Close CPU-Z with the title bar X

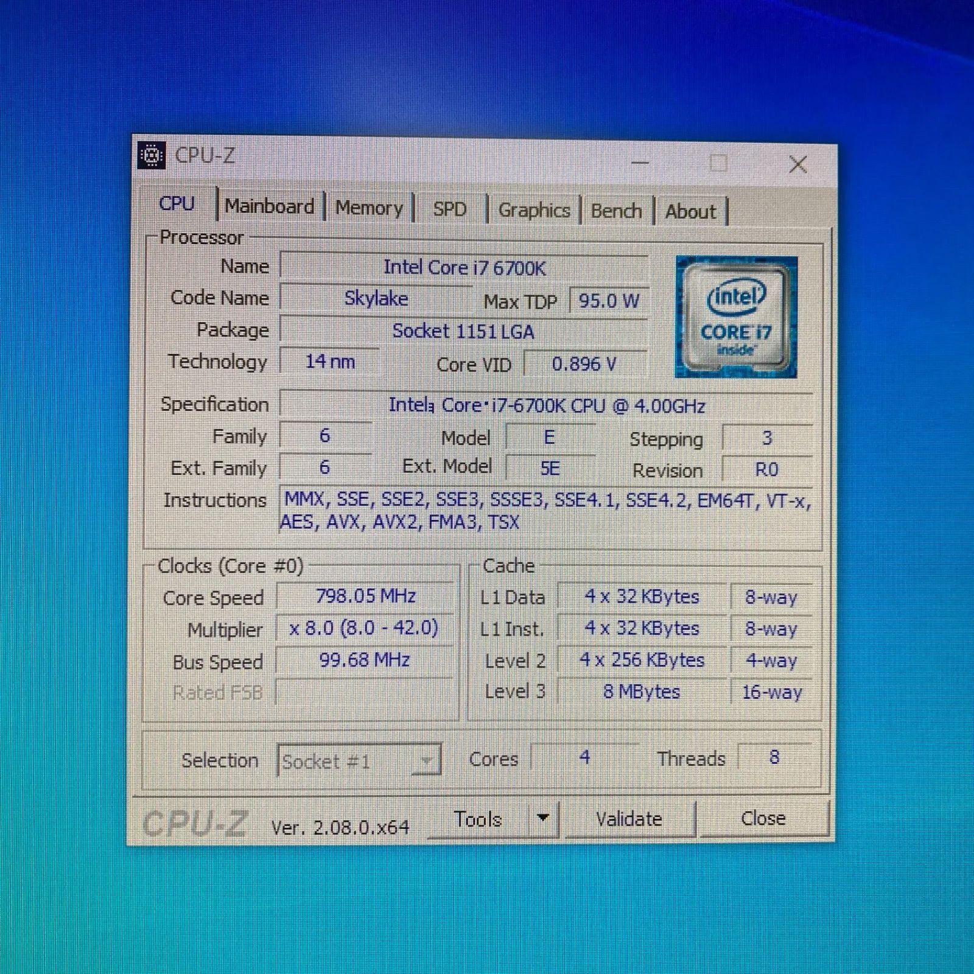tap(798, 164)
